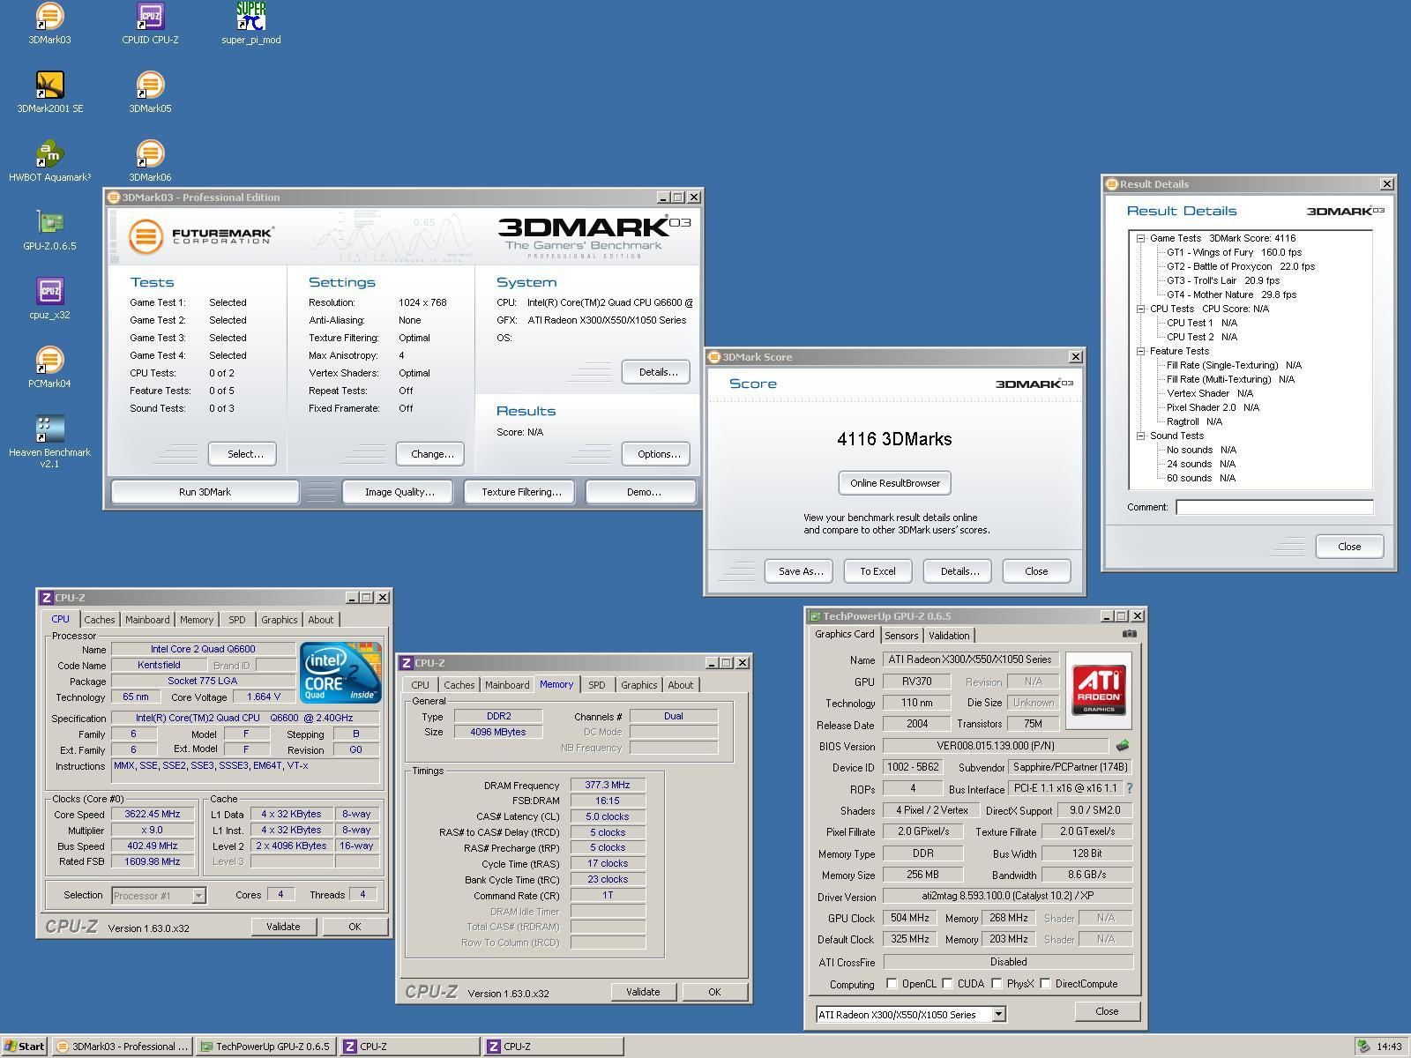Click the CPU-Z Memory window title icon
Viewport: 1411px width, 1058px height.
click(x=407, y=663)
